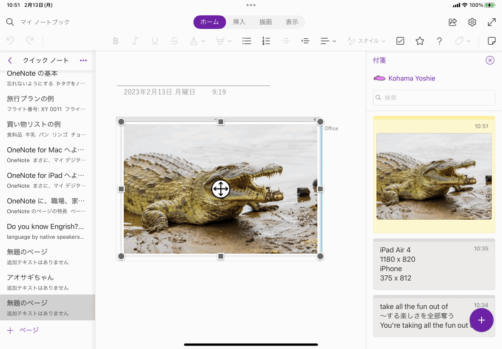Viewport: 502px width, 349px height.
Task: Open the paragraph alignment dropdown
Action: (x=328, y=41)
